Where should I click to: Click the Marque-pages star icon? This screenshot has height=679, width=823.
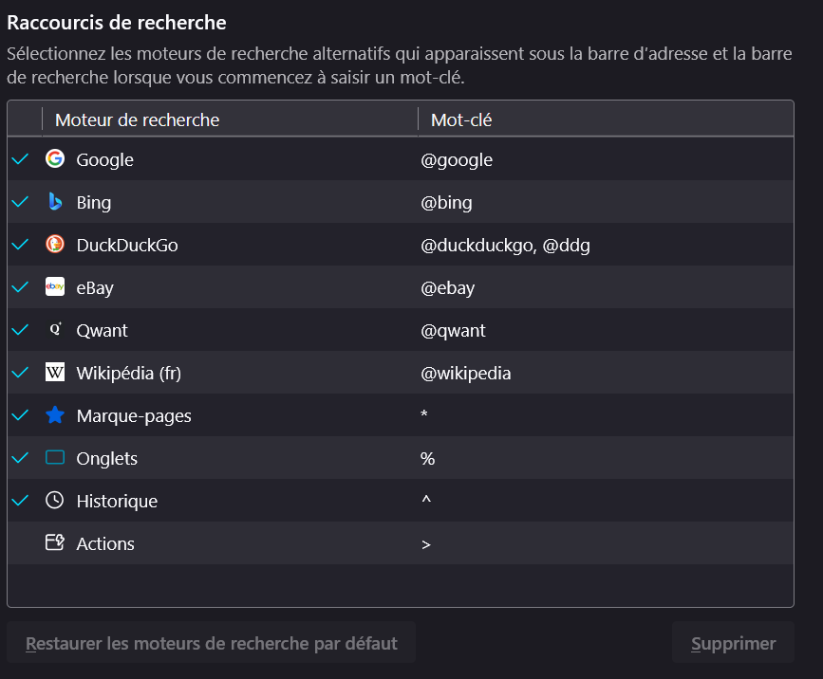(55, 415)
